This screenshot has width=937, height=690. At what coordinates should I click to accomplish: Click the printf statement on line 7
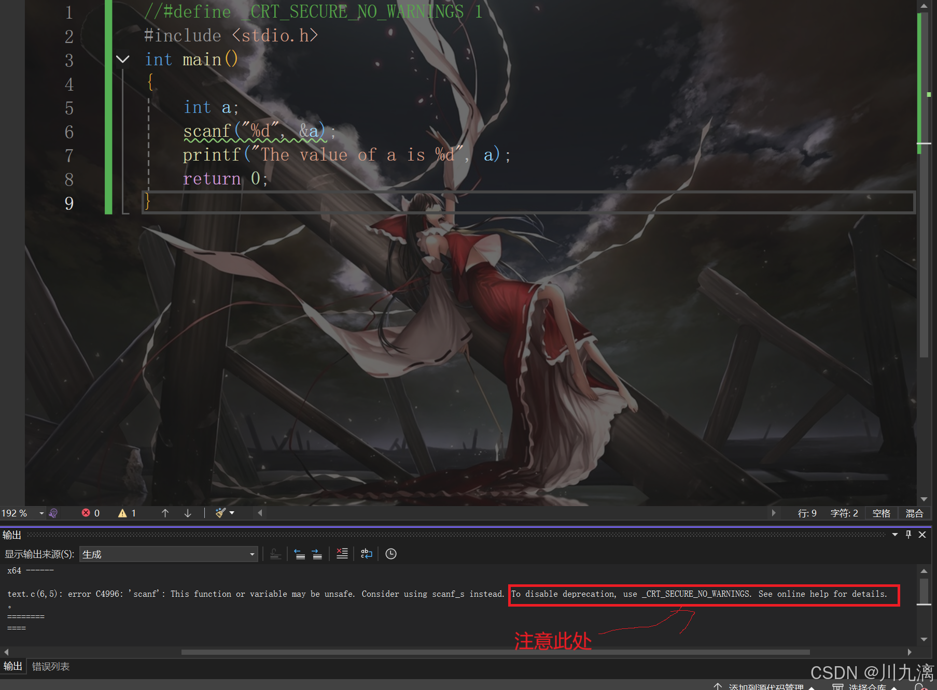(346, 155)
